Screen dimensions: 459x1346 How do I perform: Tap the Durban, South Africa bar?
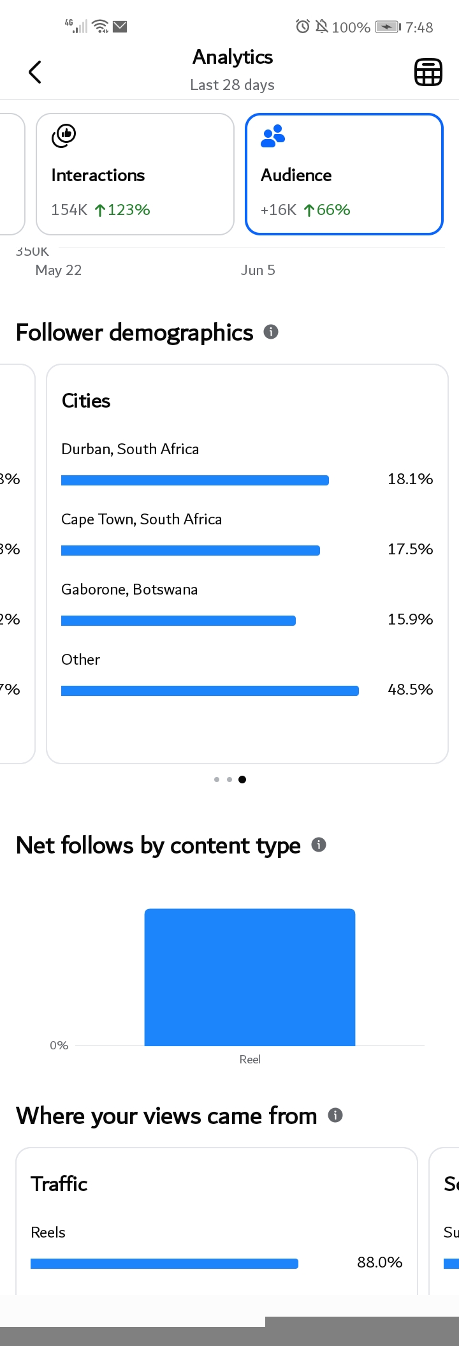(195, 480)
